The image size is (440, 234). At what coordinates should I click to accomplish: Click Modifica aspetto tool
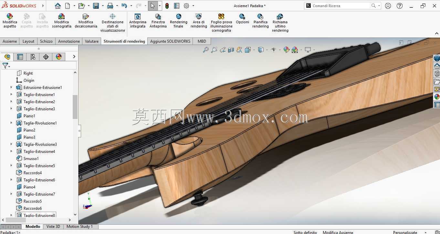tap(10, 21)
